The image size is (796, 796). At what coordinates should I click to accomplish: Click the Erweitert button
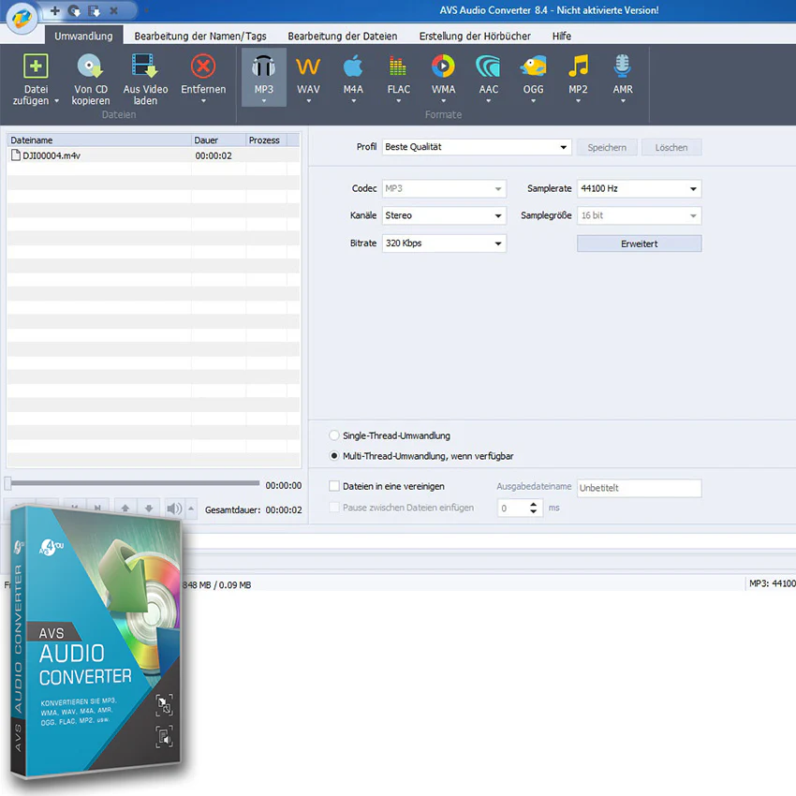point(639,243)
